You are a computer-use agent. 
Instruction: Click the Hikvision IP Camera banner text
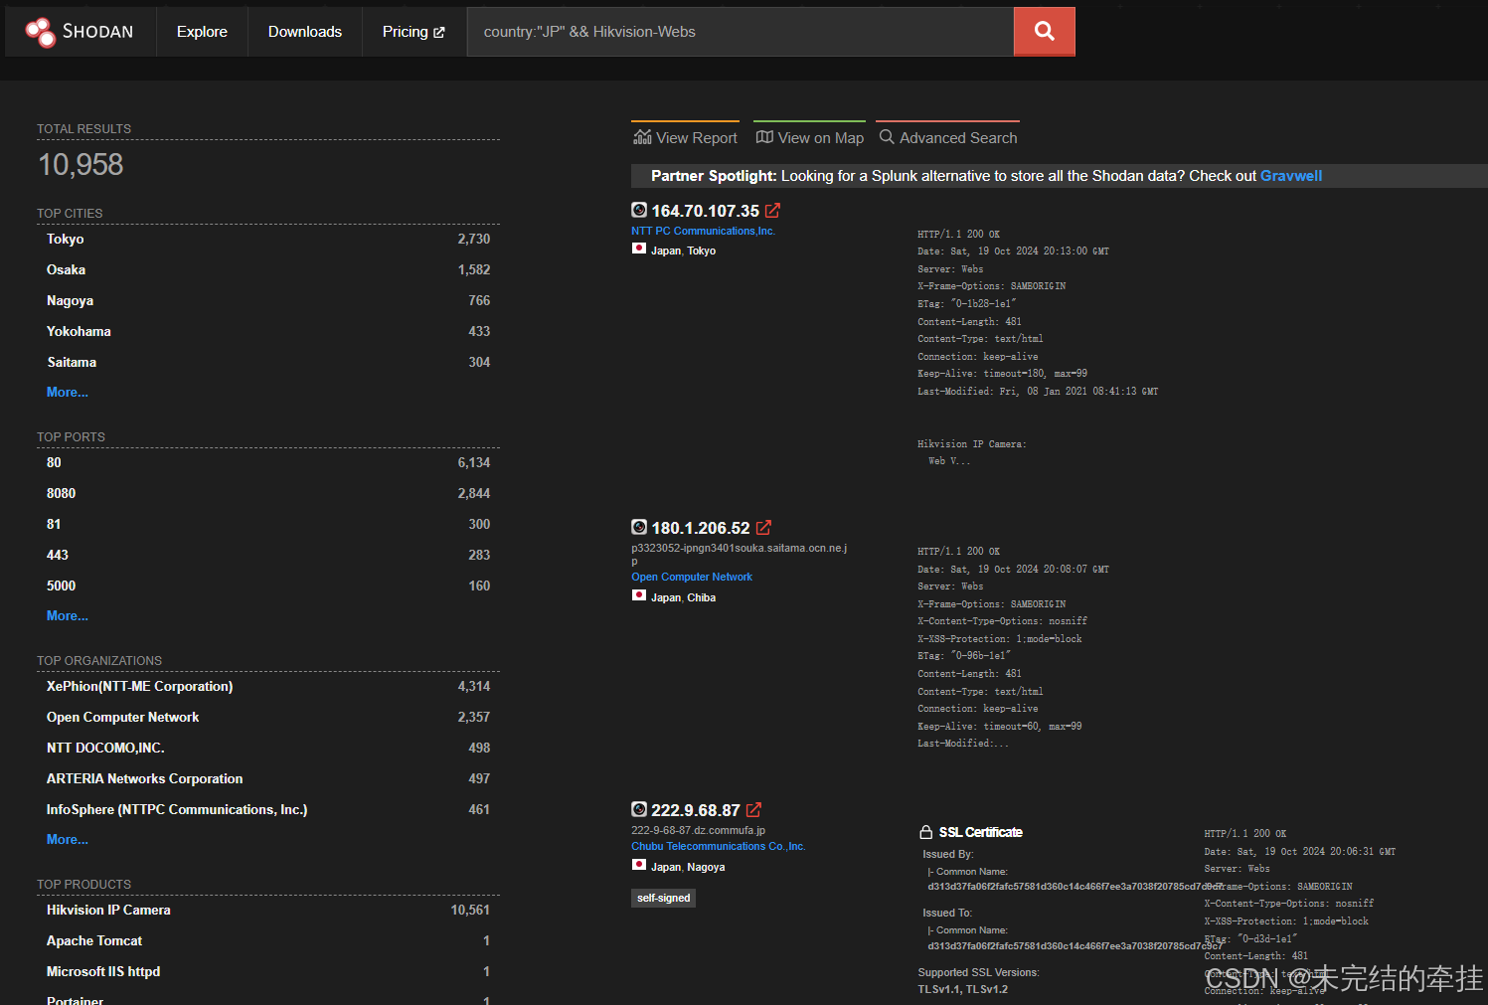pyautogui.click(x=971, y=443)
